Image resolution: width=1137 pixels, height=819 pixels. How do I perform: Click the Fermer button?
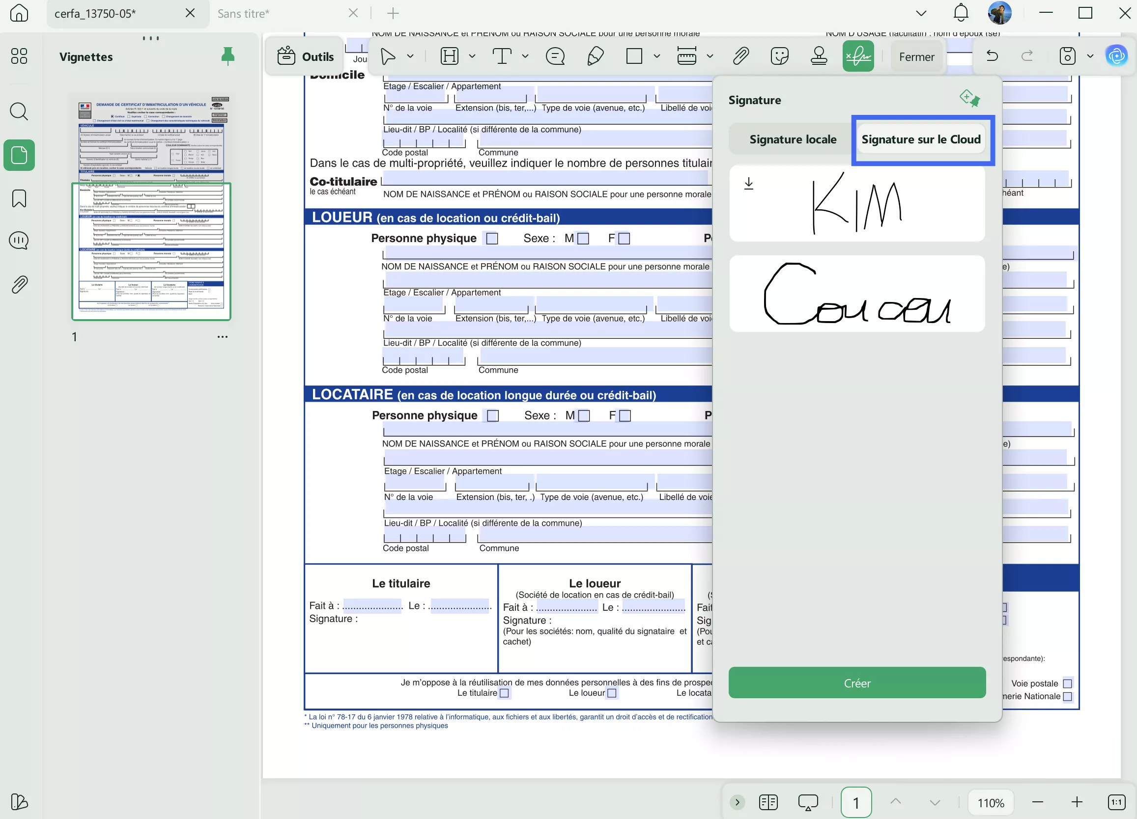[x=916, y=56]
